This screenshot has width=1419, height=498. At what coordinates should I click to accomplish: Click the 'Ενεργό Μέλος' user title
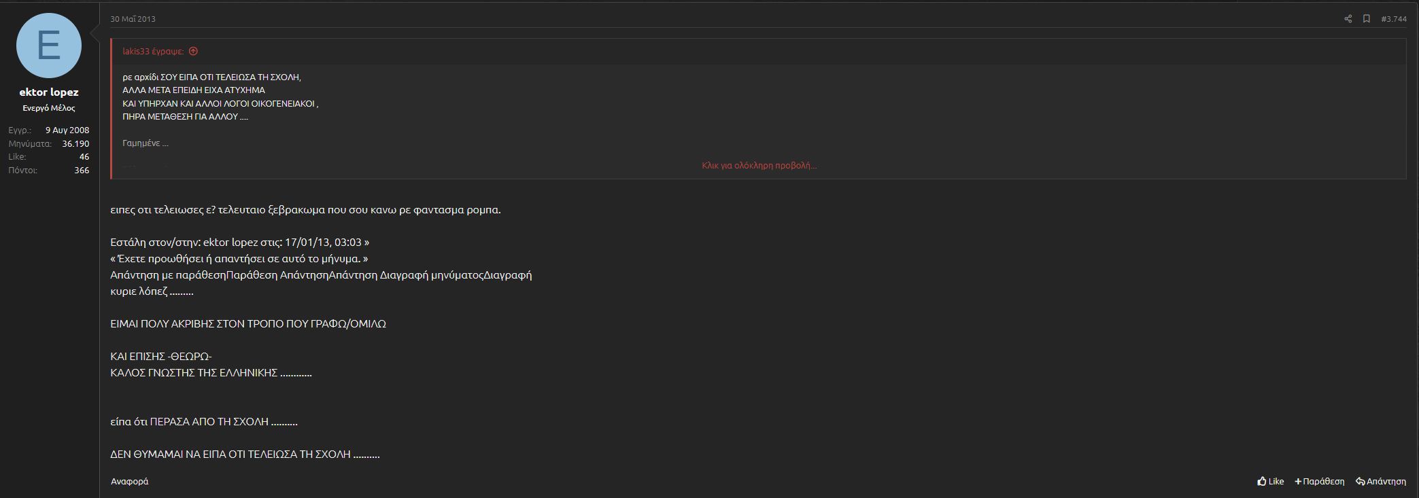click(49, 108)
